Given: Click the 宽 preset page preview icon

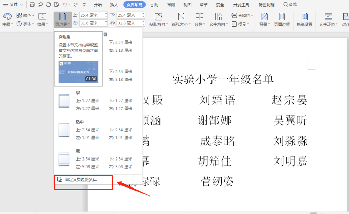Looking at the screenshot, I should (64, 159).
